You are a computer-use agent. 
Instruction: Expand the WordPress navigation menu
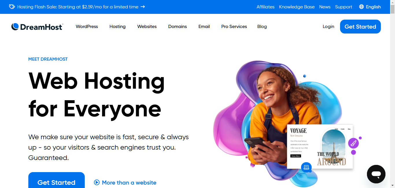pos(87,27)
